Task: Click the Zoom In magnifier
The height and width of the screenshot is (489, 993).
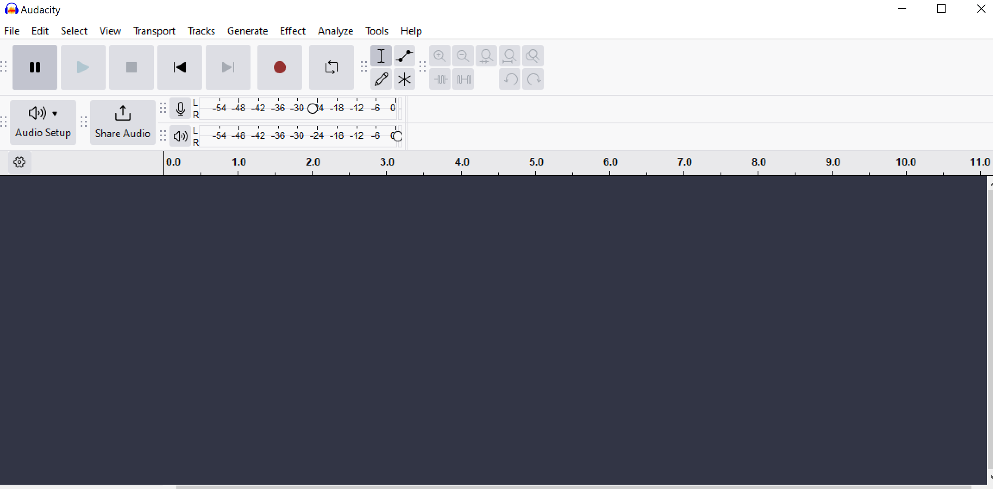Action: pos(439,56)
